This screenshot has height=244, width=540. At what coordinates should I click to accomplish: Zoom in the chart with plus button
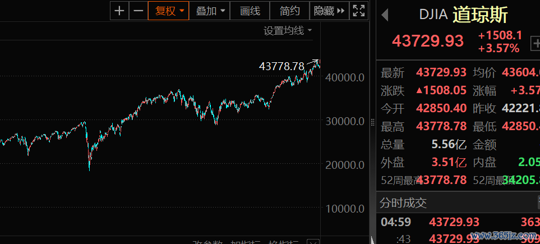click(119, 10)
